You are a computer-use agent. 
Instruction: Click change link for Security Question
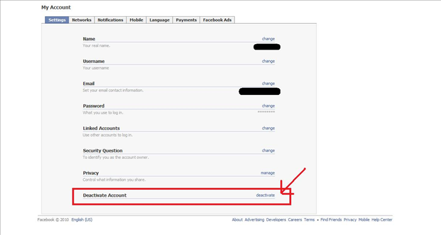click(268, 151)
